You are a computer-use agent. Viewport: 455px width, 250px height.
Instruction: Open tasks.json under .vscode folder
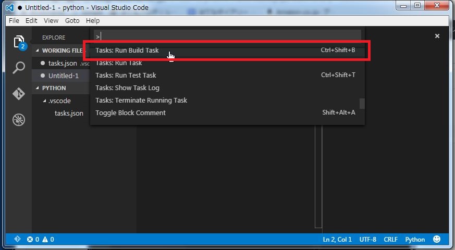click(x=69, y=113)
